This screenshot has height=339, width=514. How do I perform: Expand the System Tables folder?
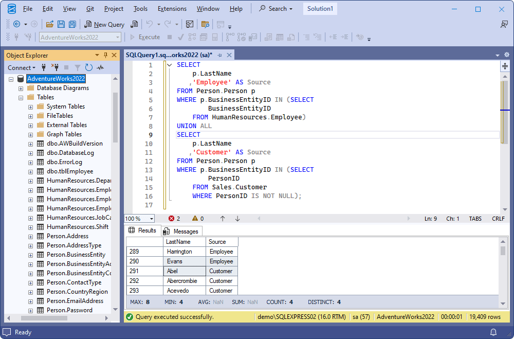30,107
